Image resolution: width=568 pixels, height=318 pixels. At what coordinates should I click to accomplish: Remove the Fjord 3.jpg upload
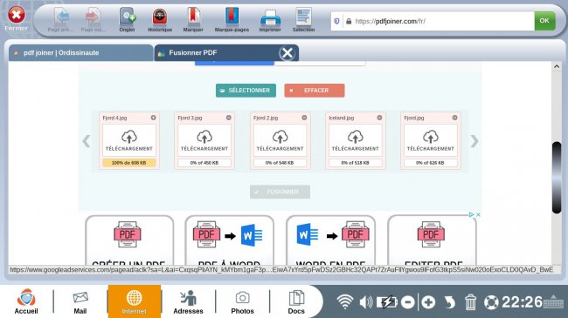pyautogui.click(x=229, y=118)
